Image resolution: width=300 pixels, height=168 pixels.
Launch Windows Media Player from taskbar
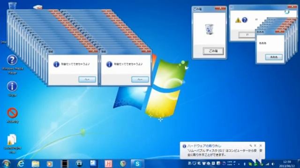point(50,164)
